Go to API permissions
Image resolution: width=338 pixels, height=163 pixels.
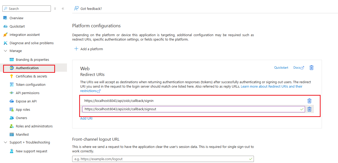[28, 93]
